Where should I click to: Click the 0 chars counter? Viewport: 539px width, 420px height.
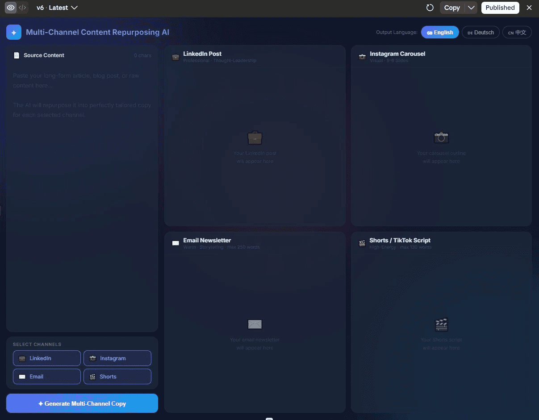[142, 55]
